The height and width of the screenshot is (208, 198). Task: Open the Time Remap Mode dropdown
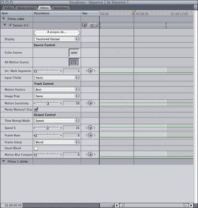(57, 121)
